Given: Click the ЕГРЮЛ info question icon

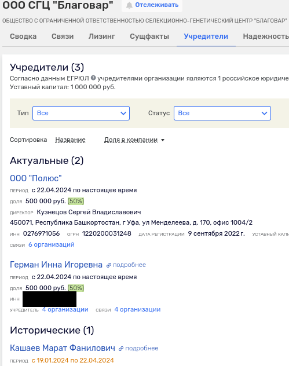Looking at the screenshot, I should pyautogui.click(x=93, y=78).
